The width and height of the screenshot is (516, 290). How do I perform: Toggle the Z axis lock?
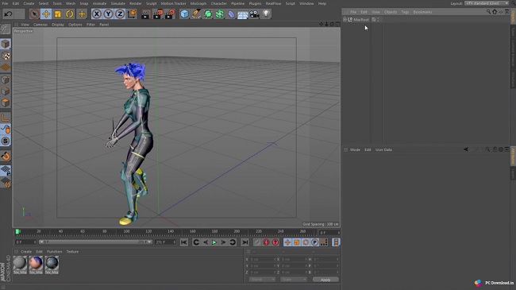(x=120, y=14)
